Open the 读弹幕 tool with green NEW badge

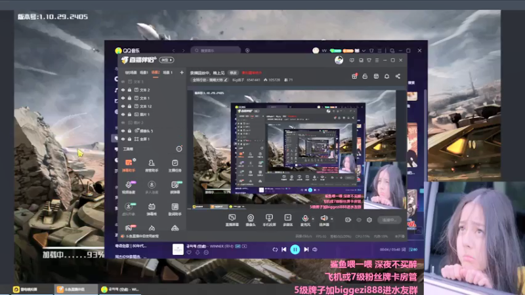pos(175,187)
